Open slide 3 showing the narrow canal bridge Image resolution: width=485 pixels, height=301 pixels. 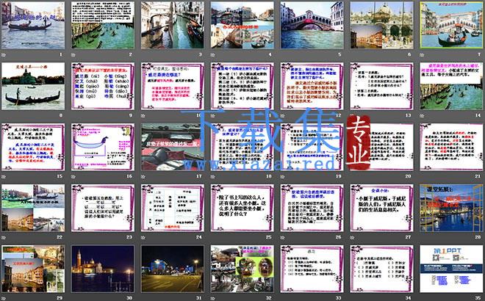[173, 26]
